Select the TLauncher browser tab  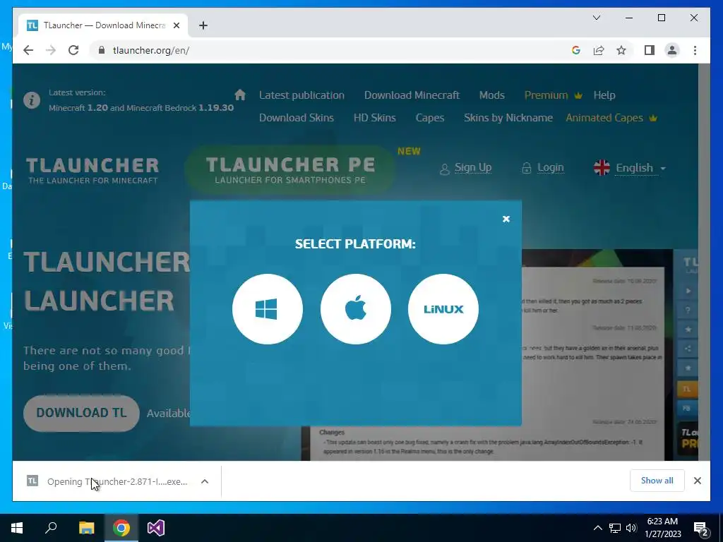point(103,25)
